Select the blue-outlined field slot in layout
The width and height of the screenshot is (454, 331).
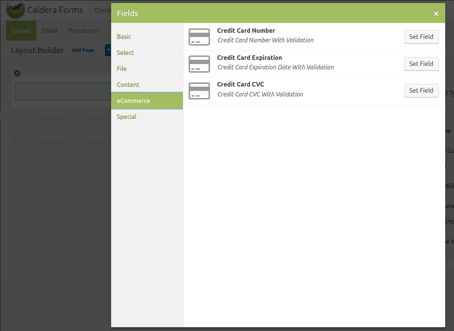point(63,92)
